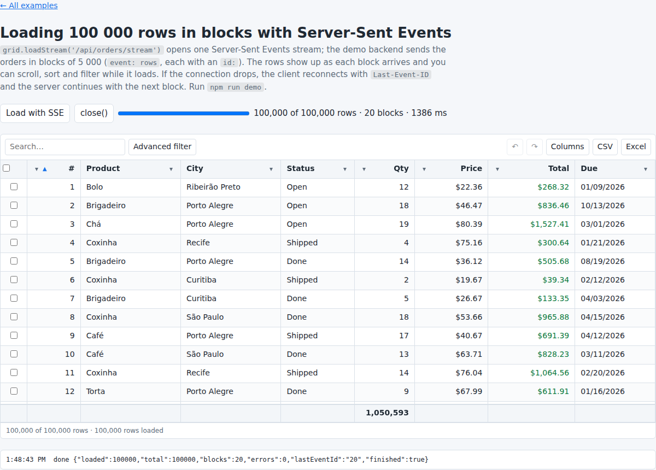Click the redo arrow icon
This screenshot has height=470, width=656.
(535, 146)
